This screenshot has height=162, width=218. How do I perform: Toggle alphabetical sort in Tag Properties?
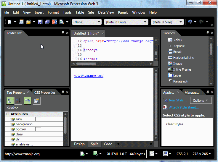(x=18, y=101)
